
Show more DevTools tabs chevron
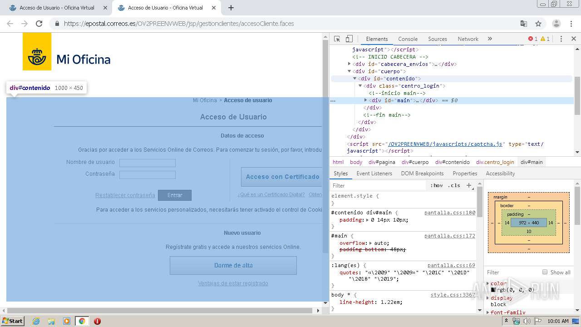490,39
